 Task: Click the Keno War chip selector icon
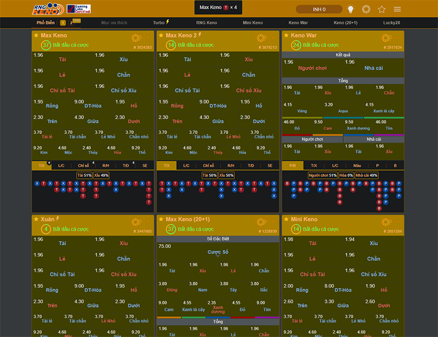pos(387,38)
